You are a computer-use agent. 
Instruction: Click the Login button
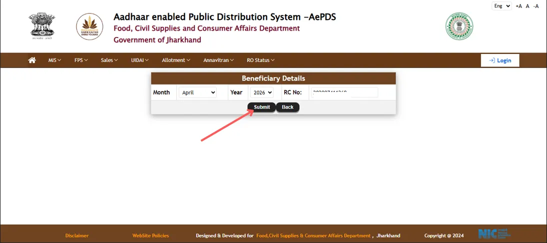point(500,60)
